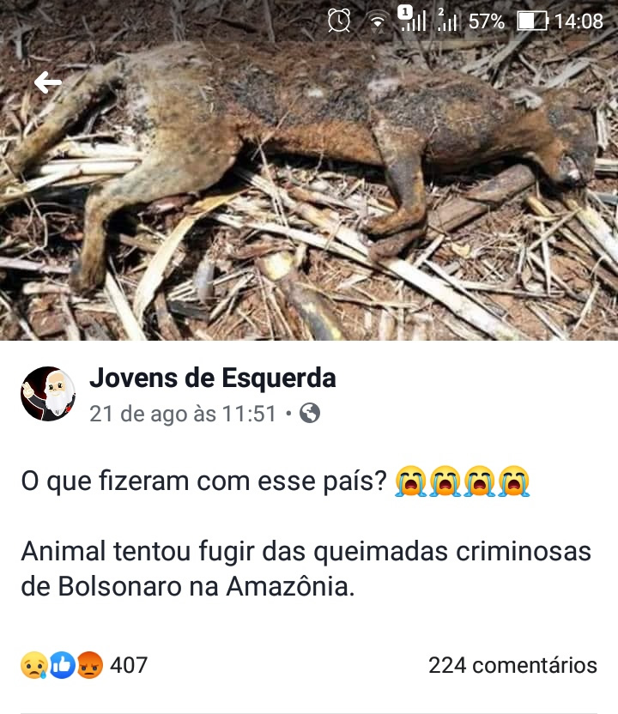Viewport: 618px width, 714px height.
Task: Tap the 57% battery percentage
Action: click(x=487, y=21)
